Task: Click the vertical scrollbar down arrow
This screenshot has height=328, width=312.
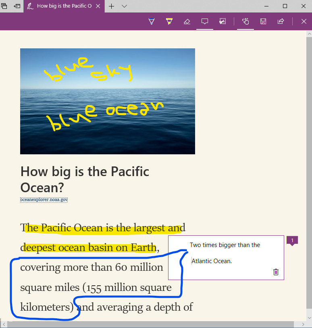Action: pyautogui.click(x=309, y=318)
